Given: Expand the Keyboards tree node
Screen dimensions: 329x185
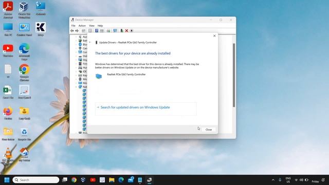Looking at the screenshot, I should (76, 76).
